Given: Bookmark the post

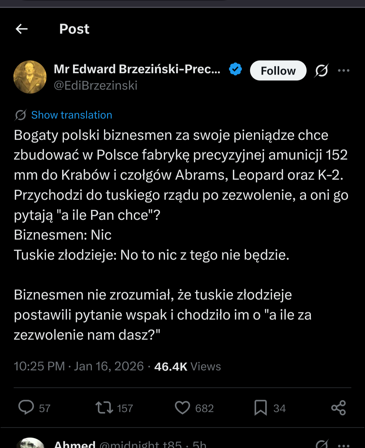Looking at the screenshot, I should (260, 408).
